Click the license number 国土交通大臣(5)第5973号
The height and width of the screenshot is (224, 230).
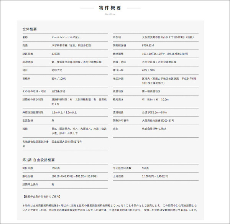[x=67, y=142]
